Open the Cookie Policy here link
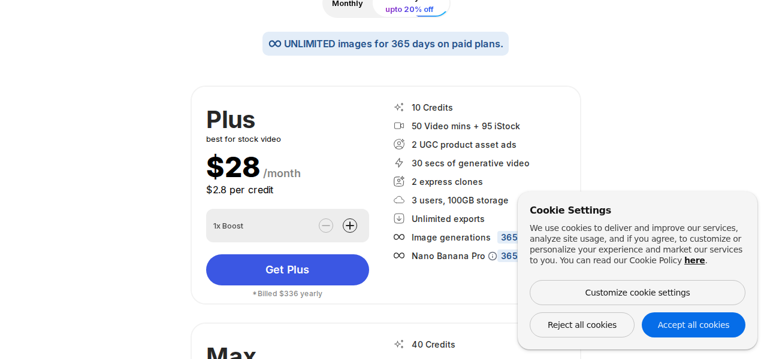This screenshot has height=359, width=767. 694,260
